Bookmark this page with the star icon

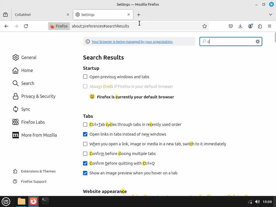(204, 26)
